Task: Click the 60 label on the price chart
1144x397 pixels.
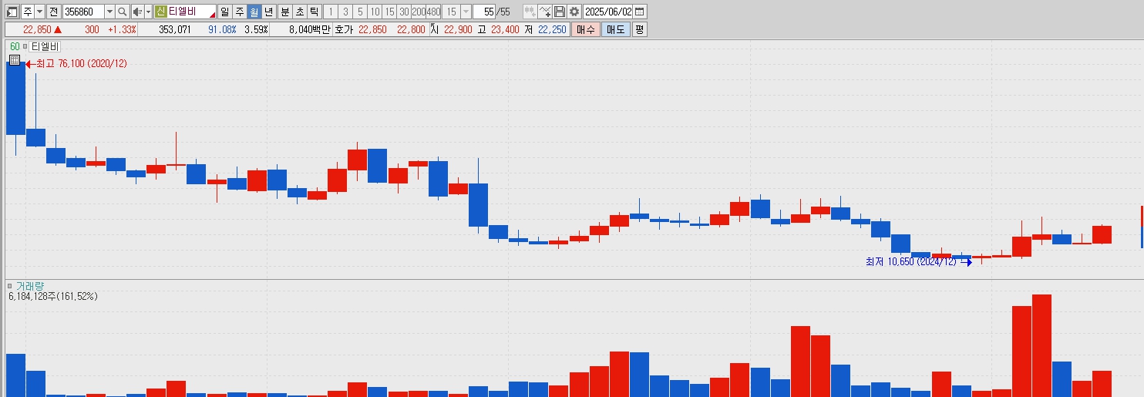Action: 15,46
